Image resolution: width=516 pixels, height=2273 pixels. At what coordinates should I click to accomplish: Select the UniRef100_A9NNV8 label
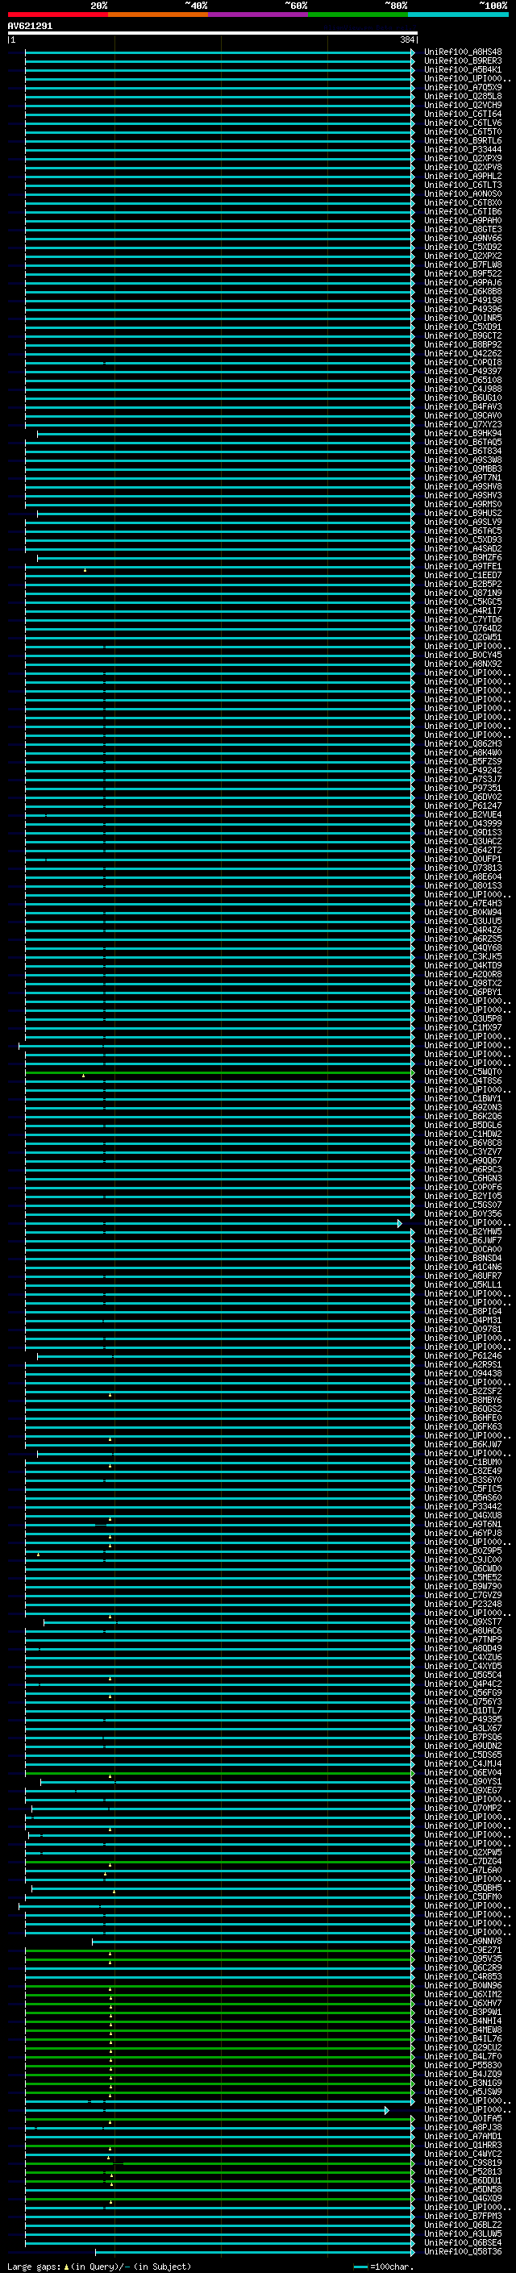pyautogui.click(x=462, y=1942)
